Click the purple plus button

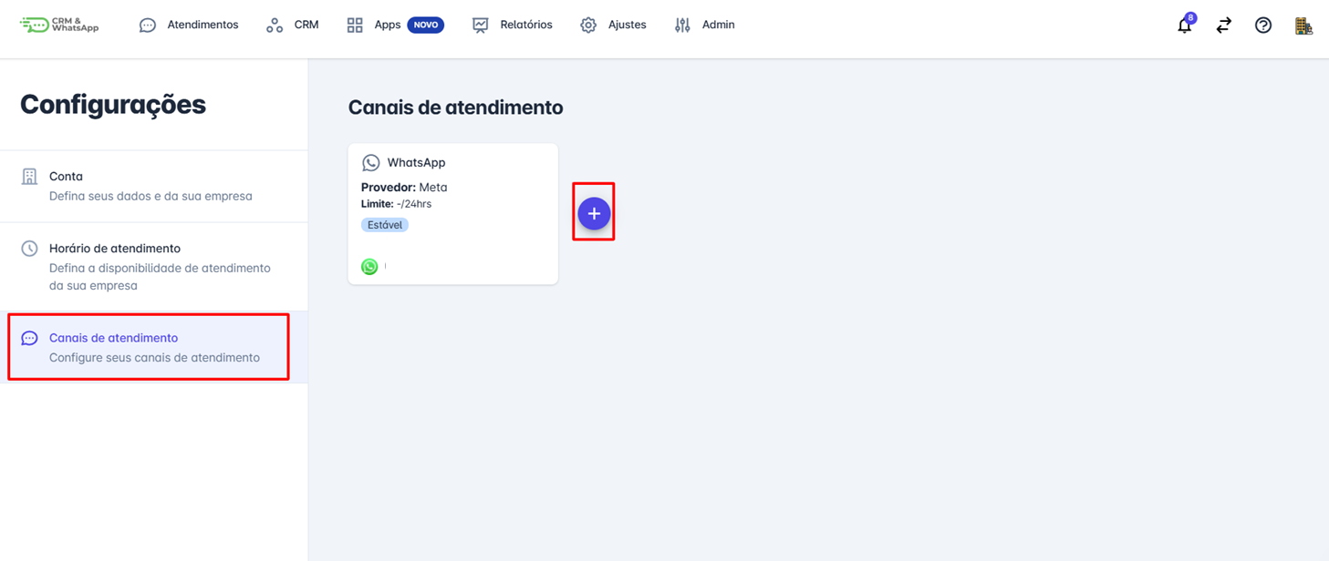tap(594, 212)
